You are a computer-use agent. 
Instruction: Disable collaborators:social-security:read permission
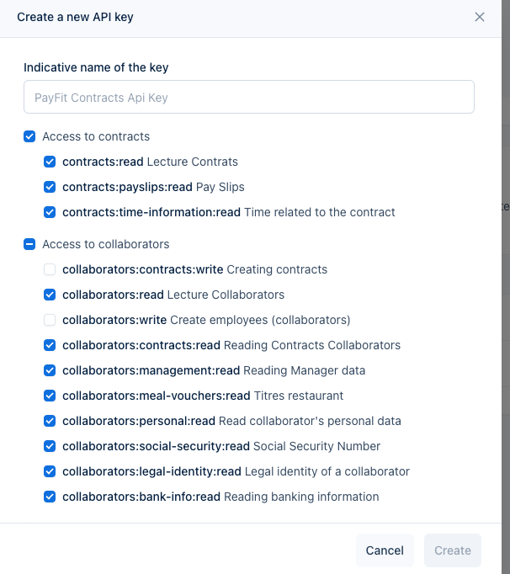(x=50, y=446)
